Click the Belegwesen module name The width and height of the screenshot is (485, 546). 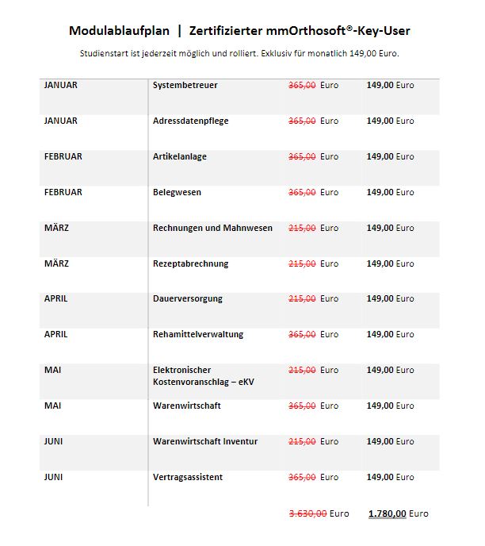coord(177,192)
